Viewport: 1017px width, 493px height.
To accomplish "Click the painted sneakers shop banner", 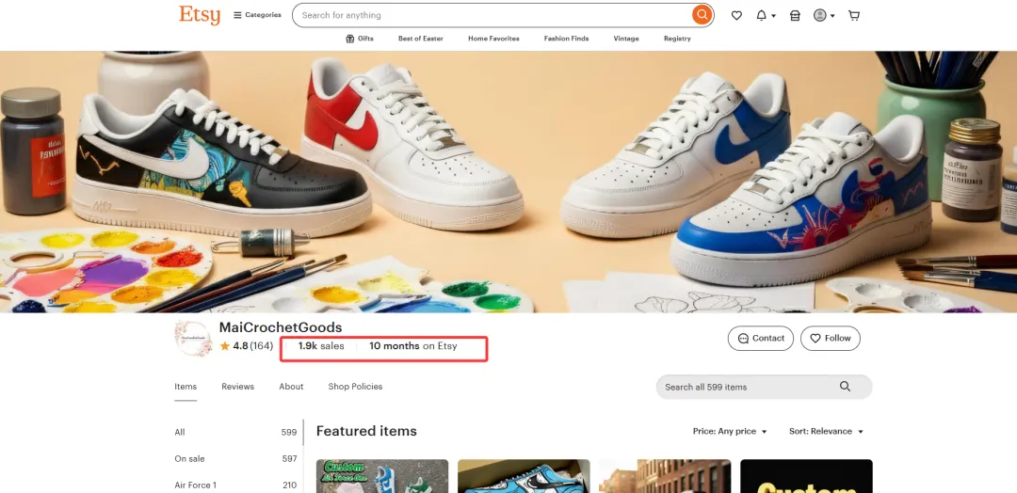I will 508,182.
